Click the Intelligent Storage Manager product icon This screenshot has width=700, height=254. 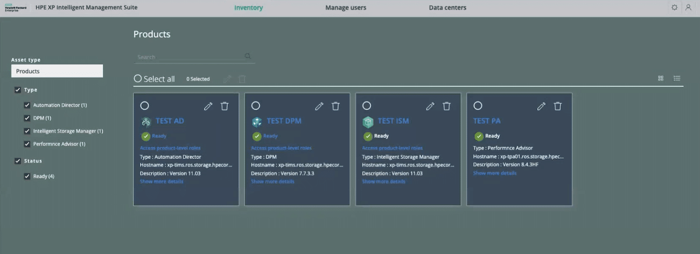click(x=368, y=122)
